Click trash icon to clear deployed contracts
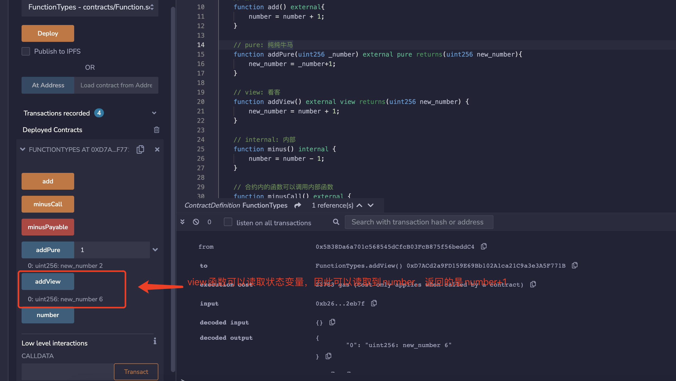 [x=157, y=130]
